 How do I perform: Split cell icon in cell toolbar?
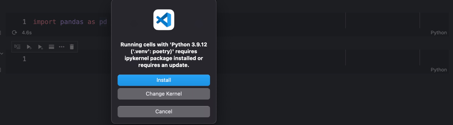click(x=51, y=47)
